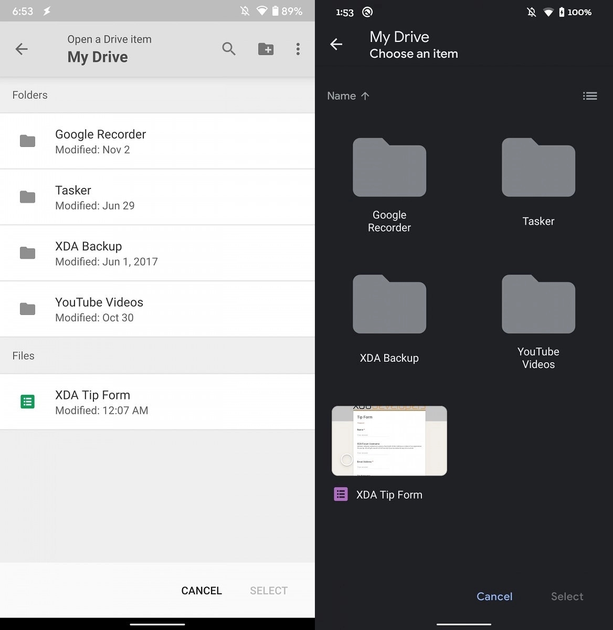Tap the green Sheets icon for XDA Tip Form
Screen dimensions: 613x630
coord(27,402)
